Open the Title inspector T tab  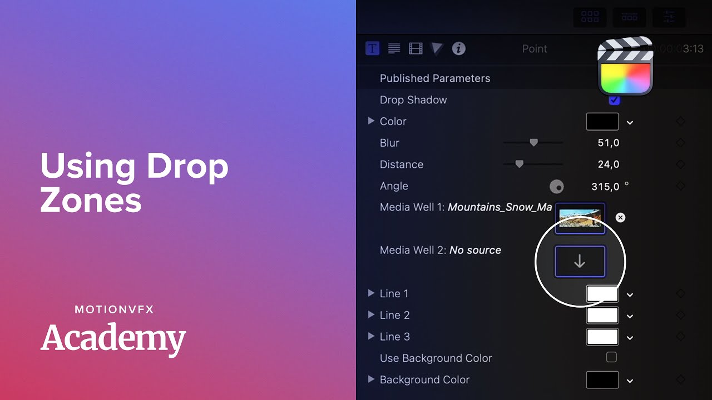click(x=372, y=48)
